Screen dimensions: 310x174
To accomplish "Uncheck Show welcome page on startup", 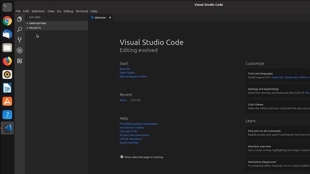I will [x=122, y=157].
